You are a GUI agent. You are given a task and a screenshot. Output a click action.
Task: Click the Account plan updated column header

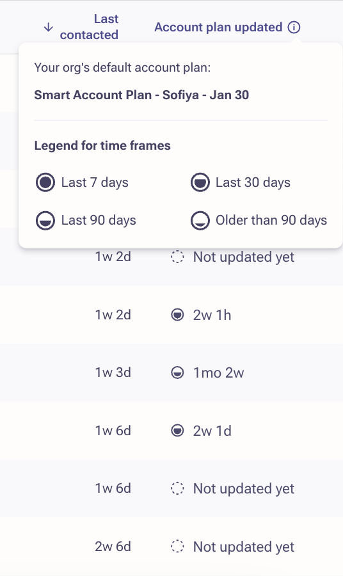(x=218, y=27)
